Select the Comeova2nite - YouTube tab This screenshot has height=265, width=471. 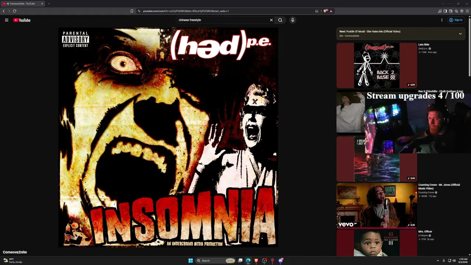(x=23, y=4)
